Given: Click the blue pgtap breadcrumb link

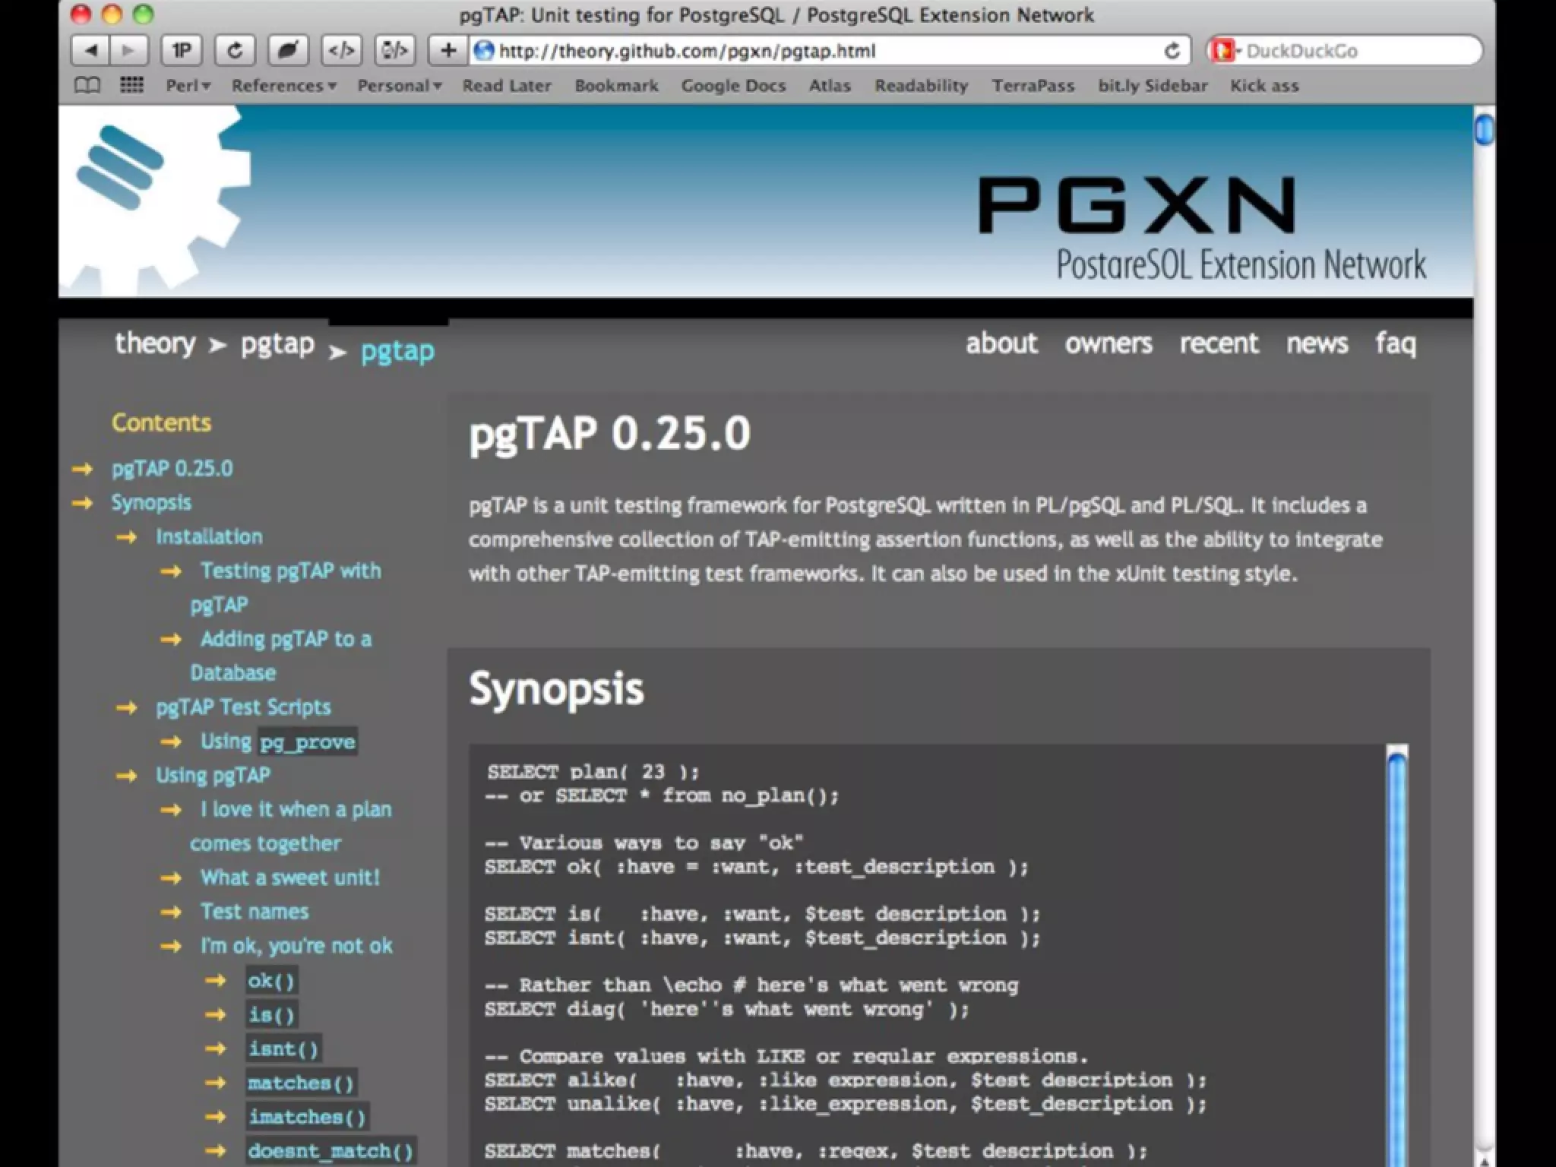Looking at the screenshot, I should (397, 351).
